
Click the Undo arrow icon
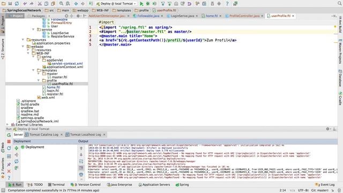25,4
